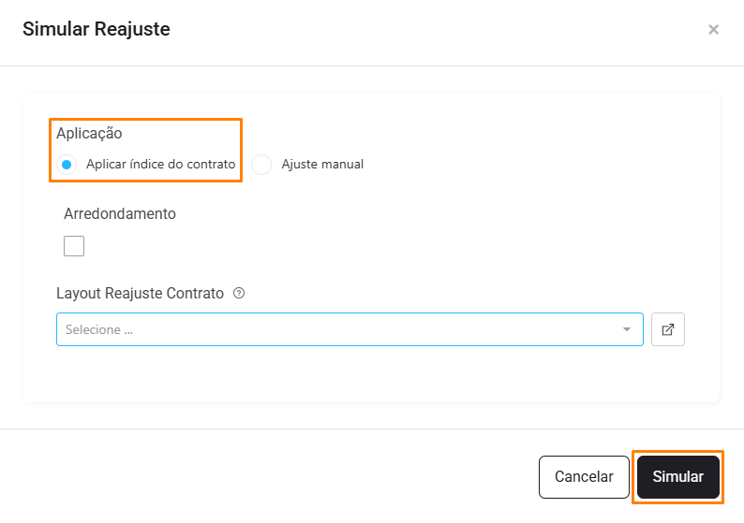This screenshot has height=523, width=744.
Task: Switch application mode to manual adjustment
Action: [261, 165]
